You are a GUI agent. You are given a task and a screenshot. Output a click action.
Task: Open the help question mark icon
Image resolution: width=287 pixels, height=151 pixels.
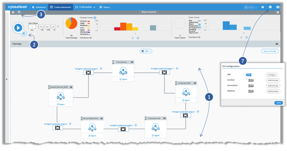tap(263, 7)
